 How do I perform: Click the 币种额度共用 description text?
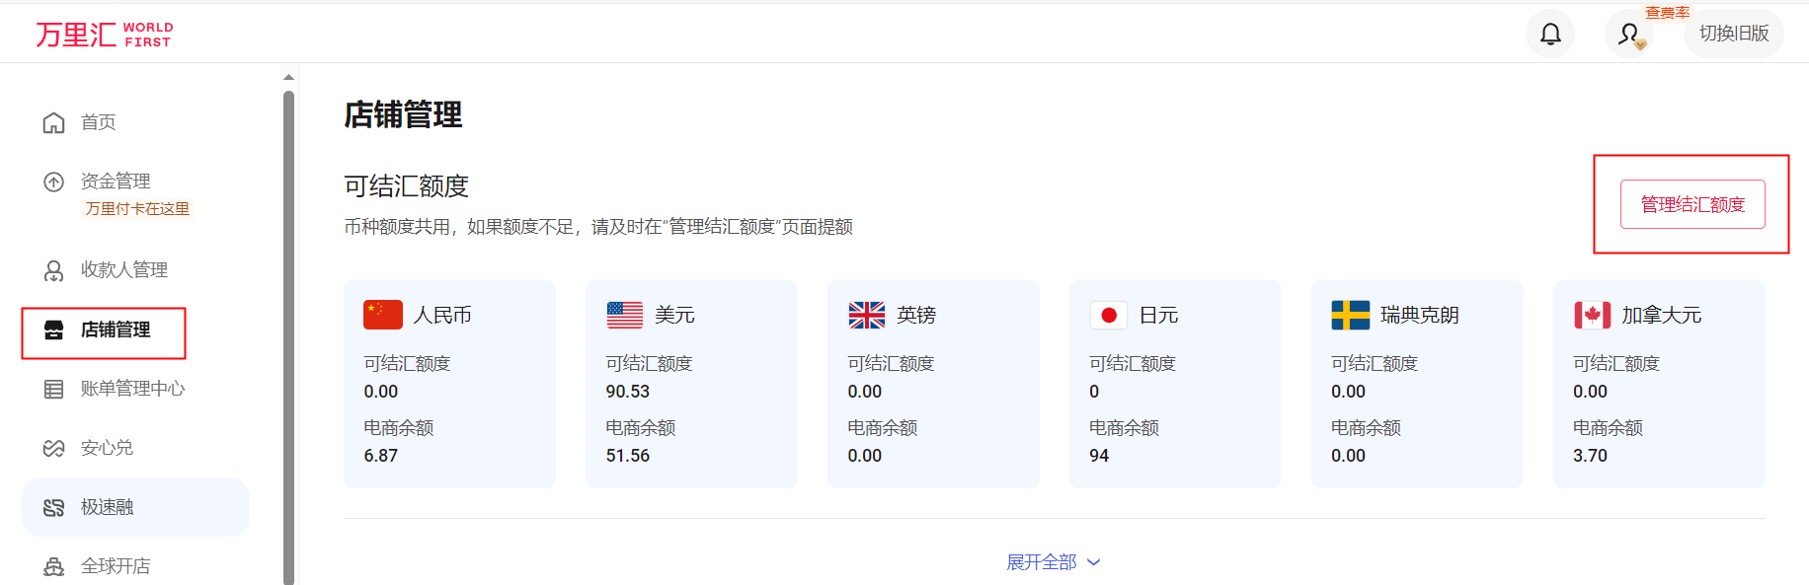click(598, 227)
